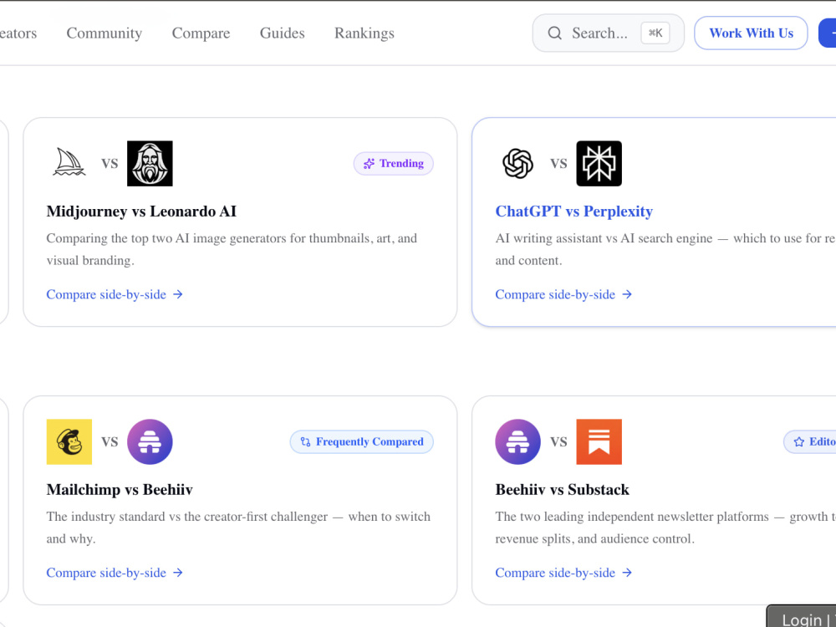The height and width of the screenshot is (627, 836).
Task: Click the Leonardo AI bearded face logo
Action: click(150, 163)
